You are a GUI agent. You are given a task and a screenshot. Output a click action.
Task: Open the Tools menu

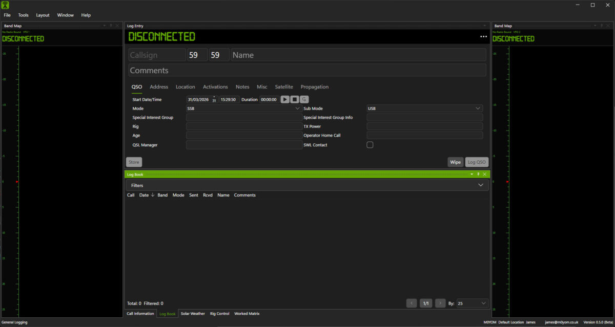click(24, 15)
